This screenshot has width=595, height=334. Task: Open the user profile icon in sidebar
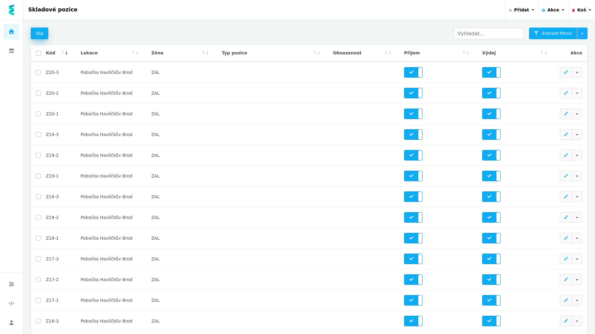pyautogui.click(x=11, y=323)
